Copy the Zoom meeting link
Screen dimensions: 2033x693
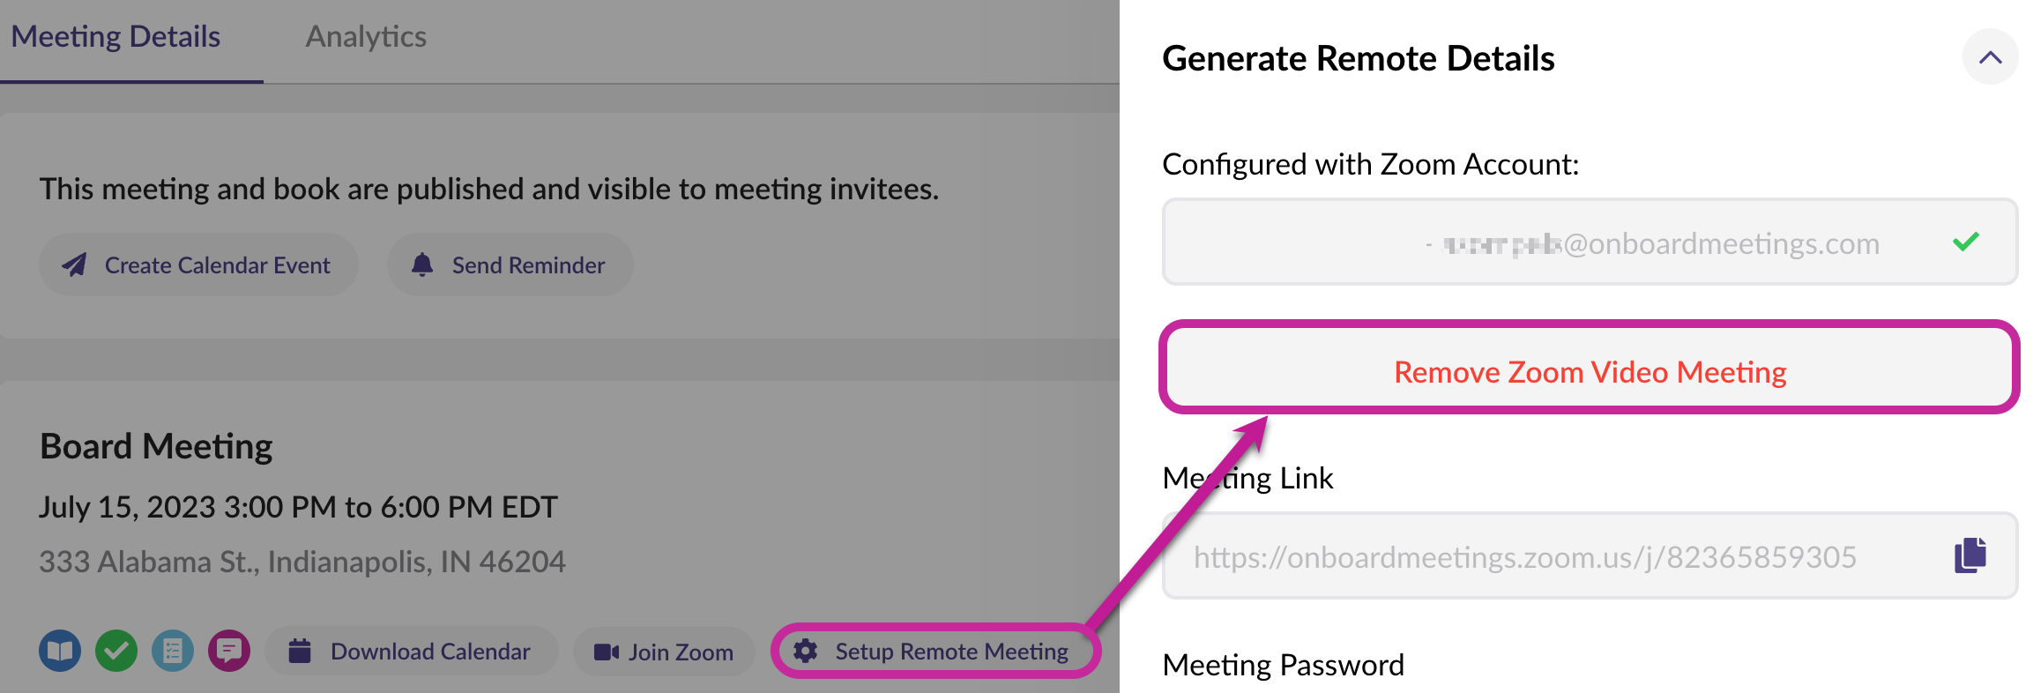pos(1970,556)
